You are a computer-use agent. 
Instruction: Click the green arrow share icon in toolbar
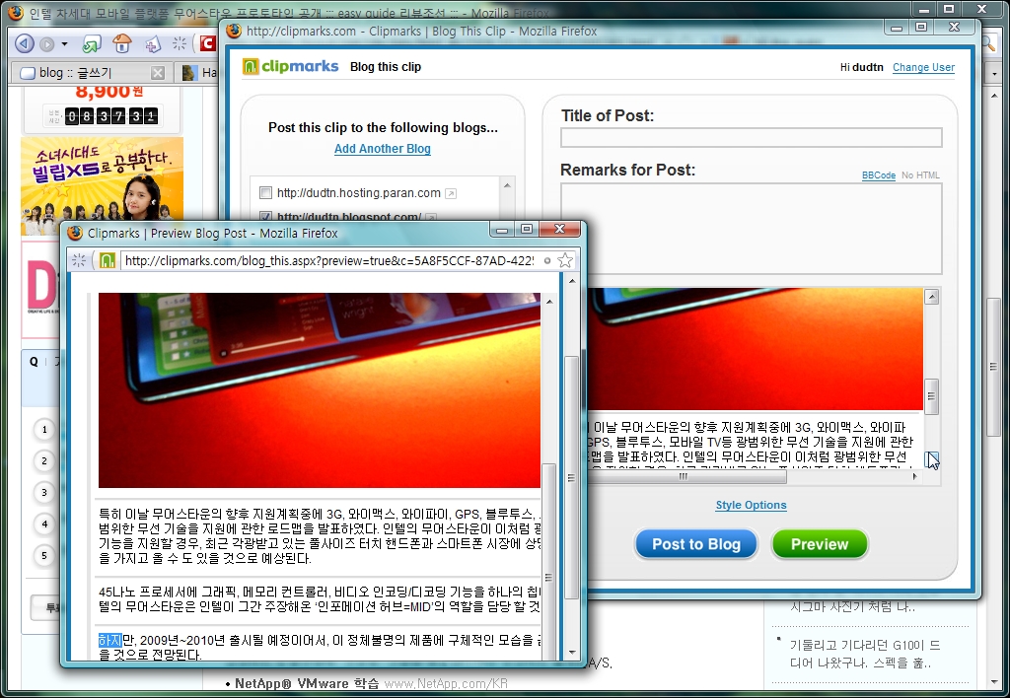[x=92, y=43]
